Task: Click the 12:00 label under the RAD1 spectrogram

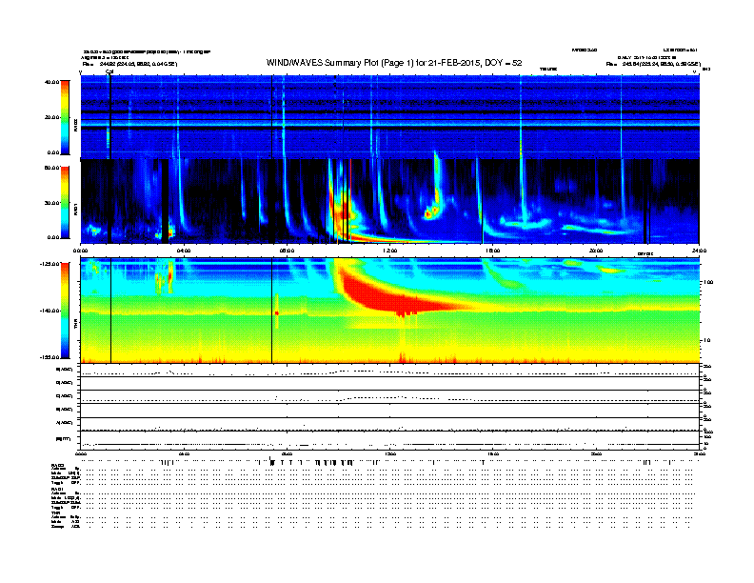Action: 390,251
